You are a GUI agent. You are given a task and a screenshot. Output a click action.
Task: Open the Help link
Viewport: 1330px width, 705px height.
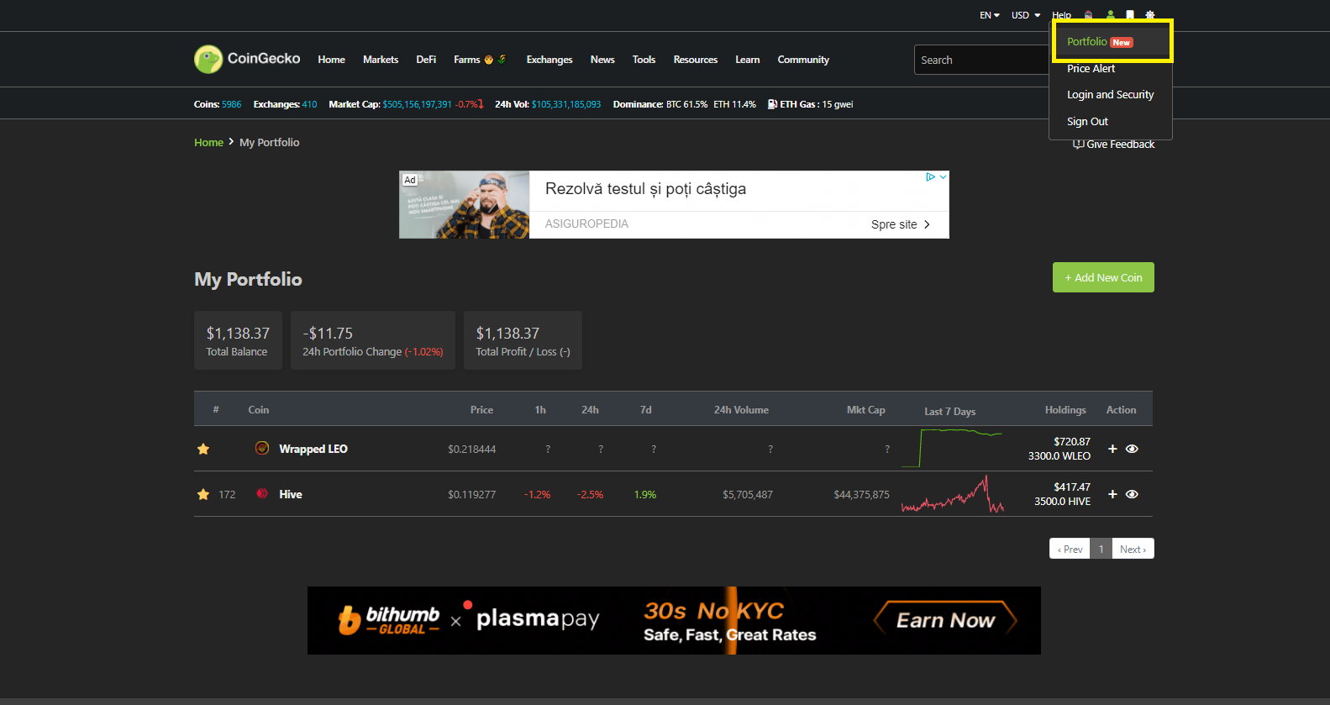pyautogui.click(x=1061, y=15)
